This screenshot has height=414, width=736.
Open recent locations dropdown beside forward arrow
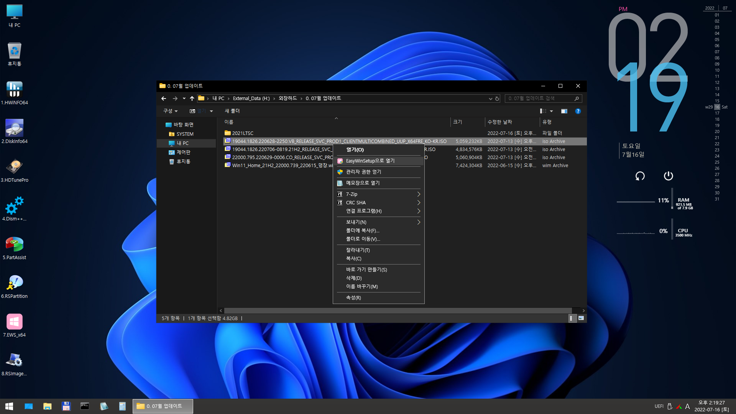(x=184, y=99)
